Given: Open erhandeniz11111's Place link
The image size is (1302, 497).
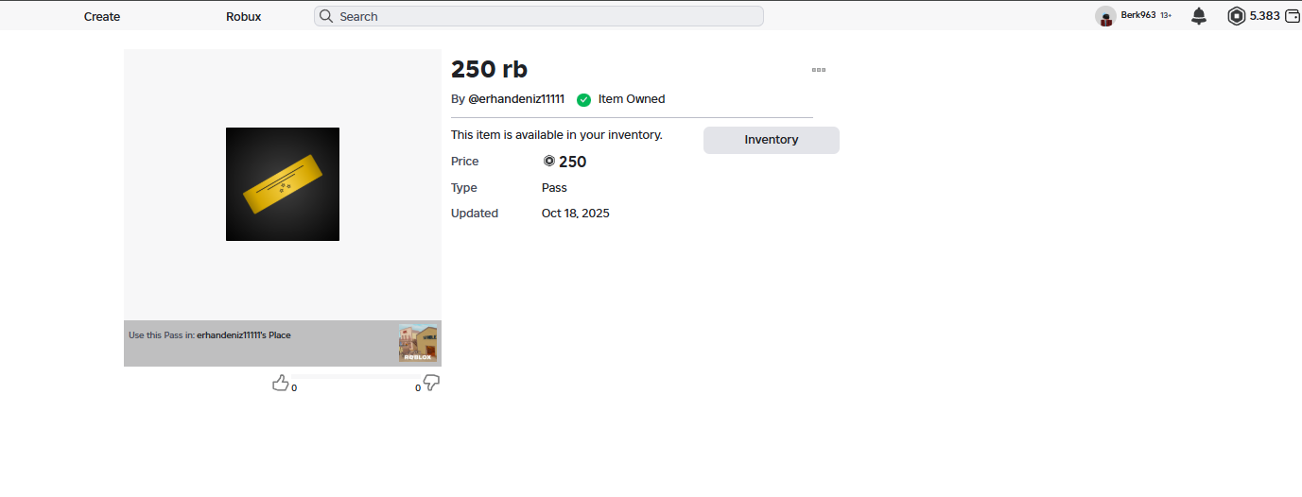Looking at the screenshot, I should click(244, 334).
